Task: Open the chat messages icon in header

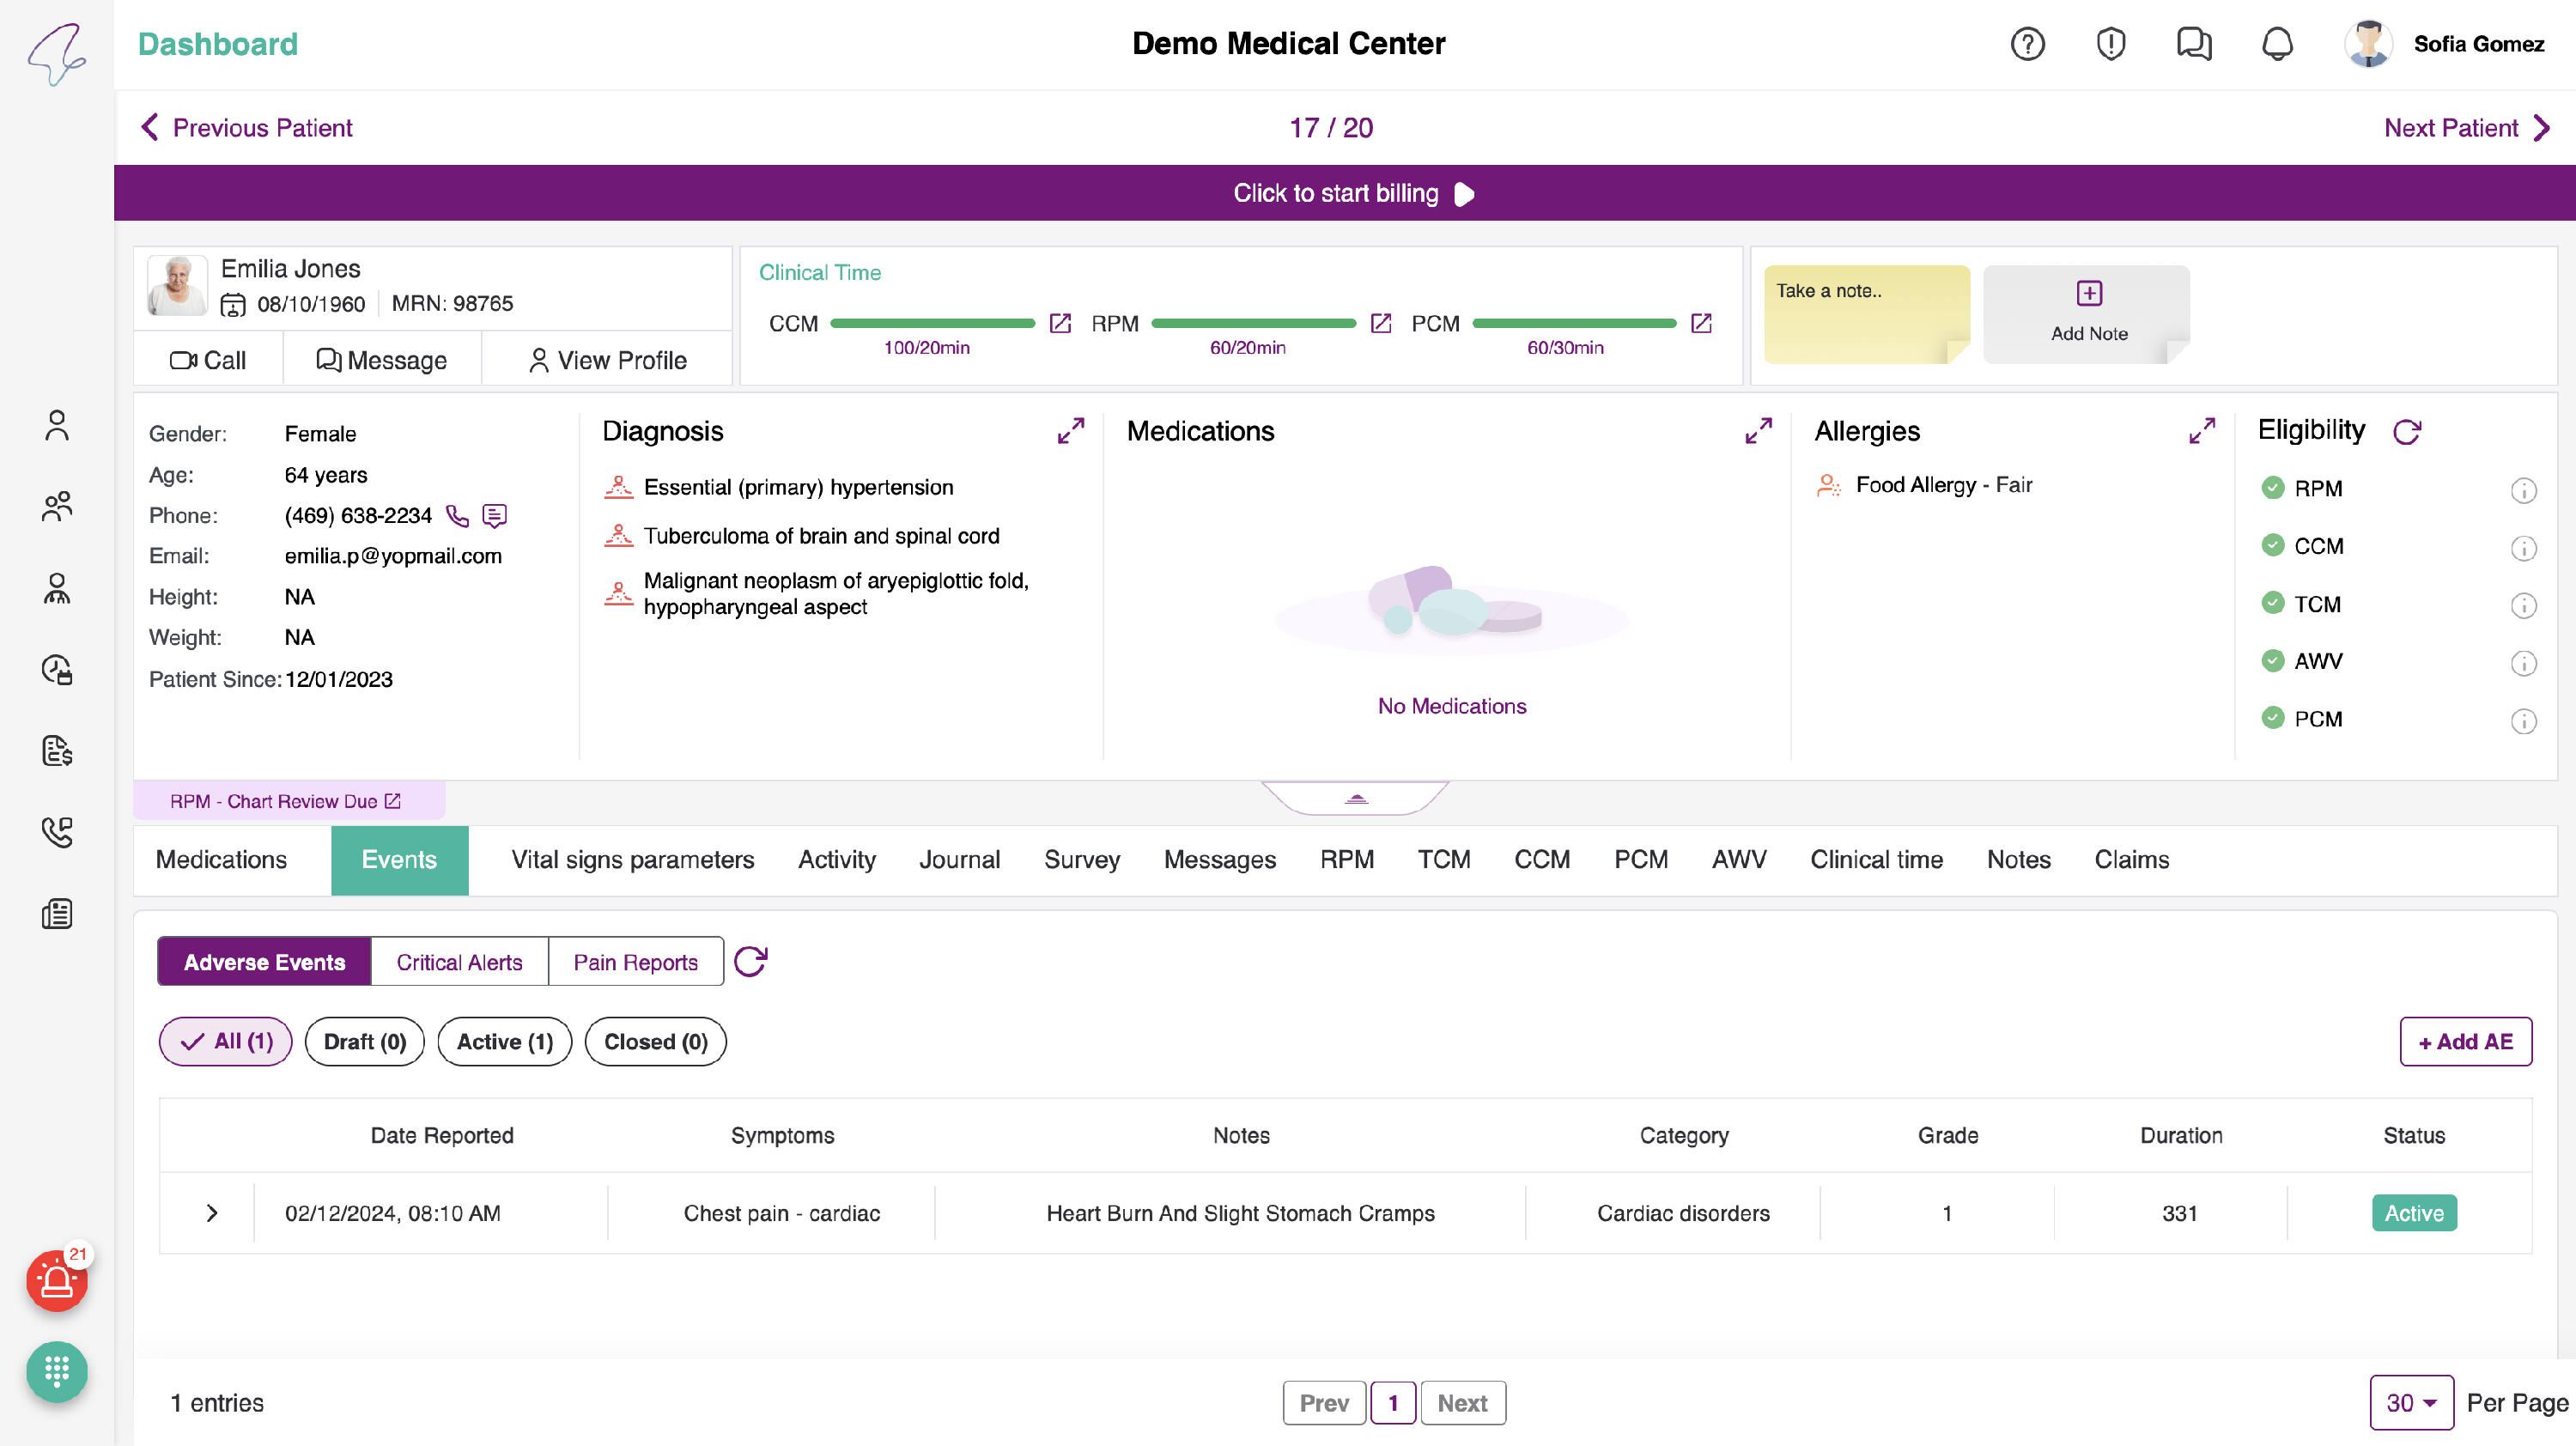Action: pos(2193,44)
